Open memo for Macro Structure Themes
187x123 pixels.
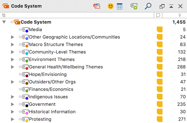pos(160,44)
